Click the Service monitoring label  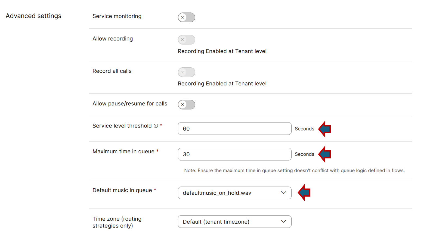[117, 16]
